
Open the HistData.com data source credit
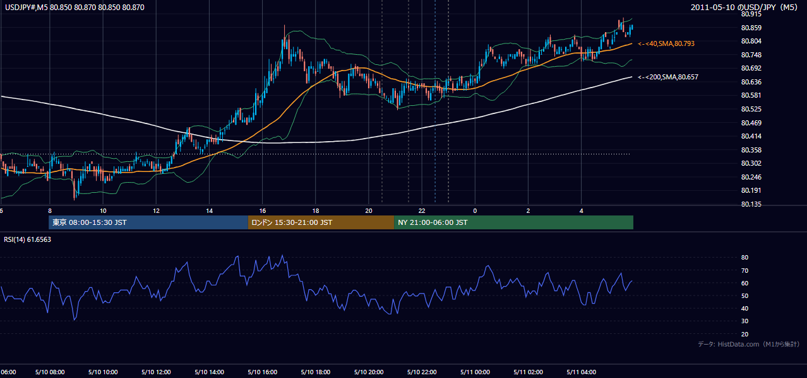click(x=749, y=344)
